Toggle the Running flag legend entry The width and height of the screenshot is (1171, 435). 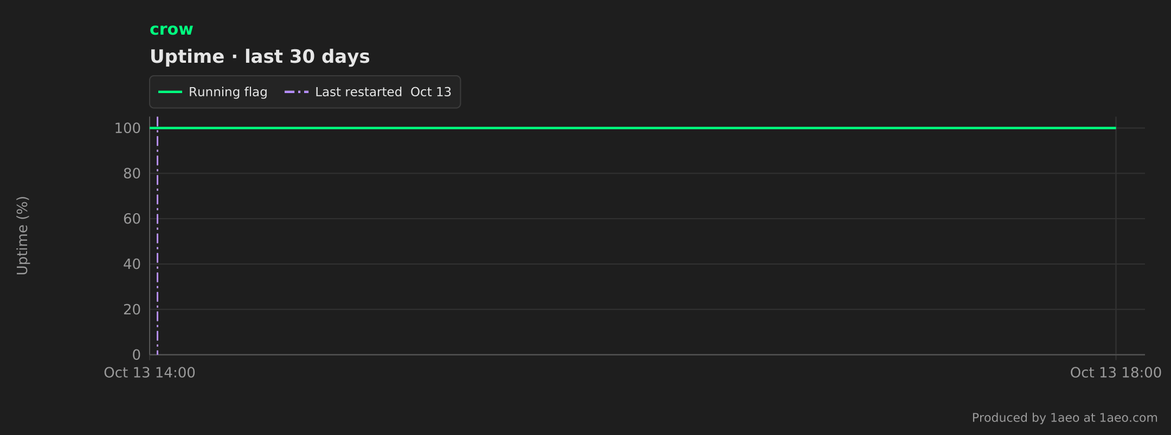213,92
